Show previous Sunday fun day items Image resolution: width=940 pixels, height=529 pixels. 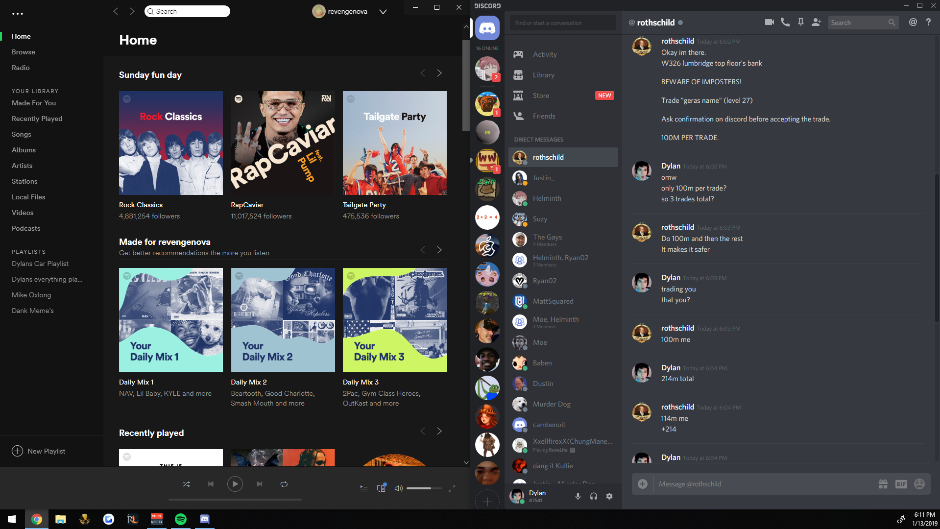[423, 73]
